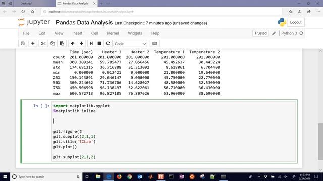The width and height of the screenshot is (323, 181).
Task: Copy the selected cells using the toolbar icon
Action: (x=52, y=44)
